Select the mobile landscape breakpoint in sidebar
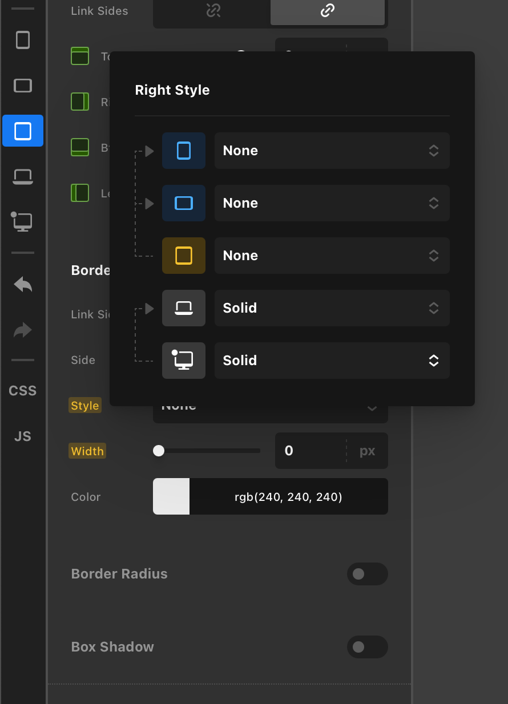 (23, 86)
